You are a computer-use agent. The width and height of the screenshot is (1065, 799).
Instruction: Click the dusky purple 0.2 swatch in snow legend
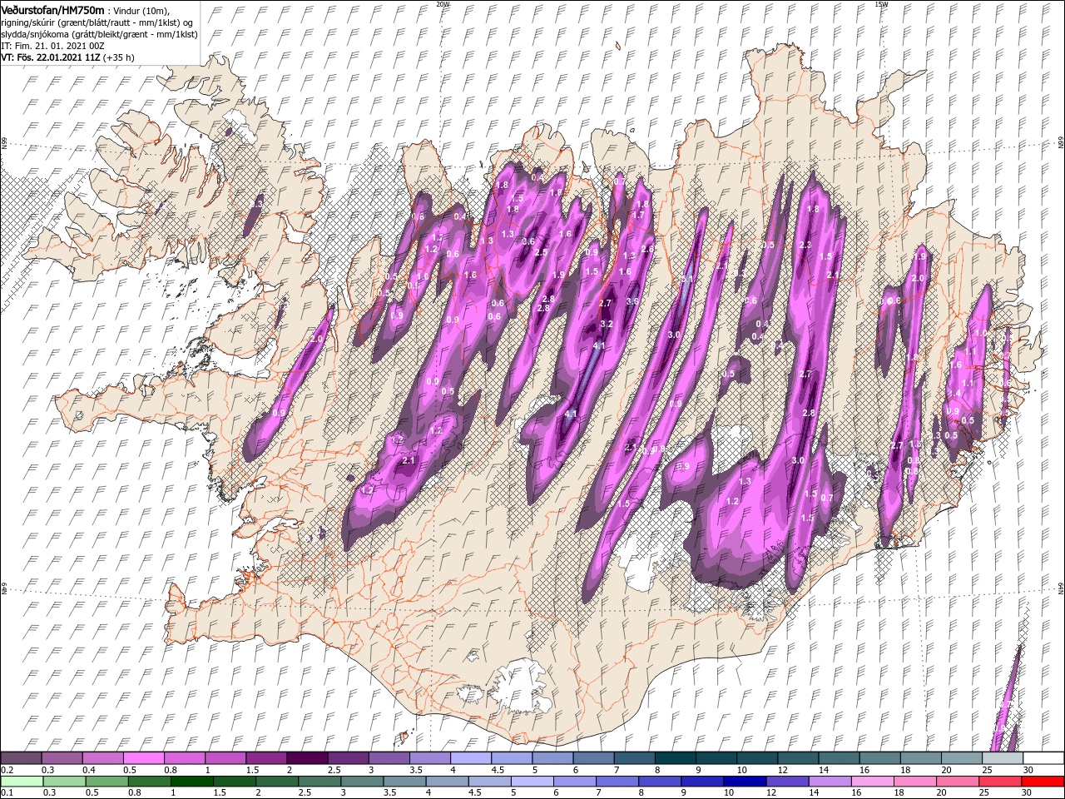pyautogui.click(x=21, y=758)
